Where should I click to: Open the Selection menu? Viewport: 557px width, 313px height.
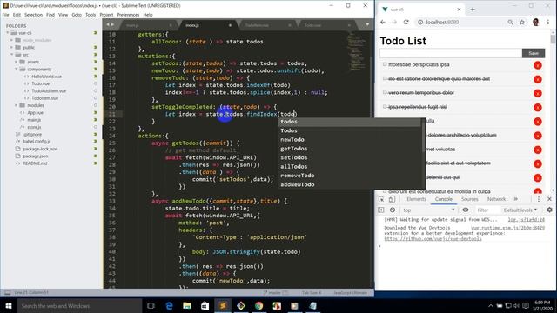33,15
